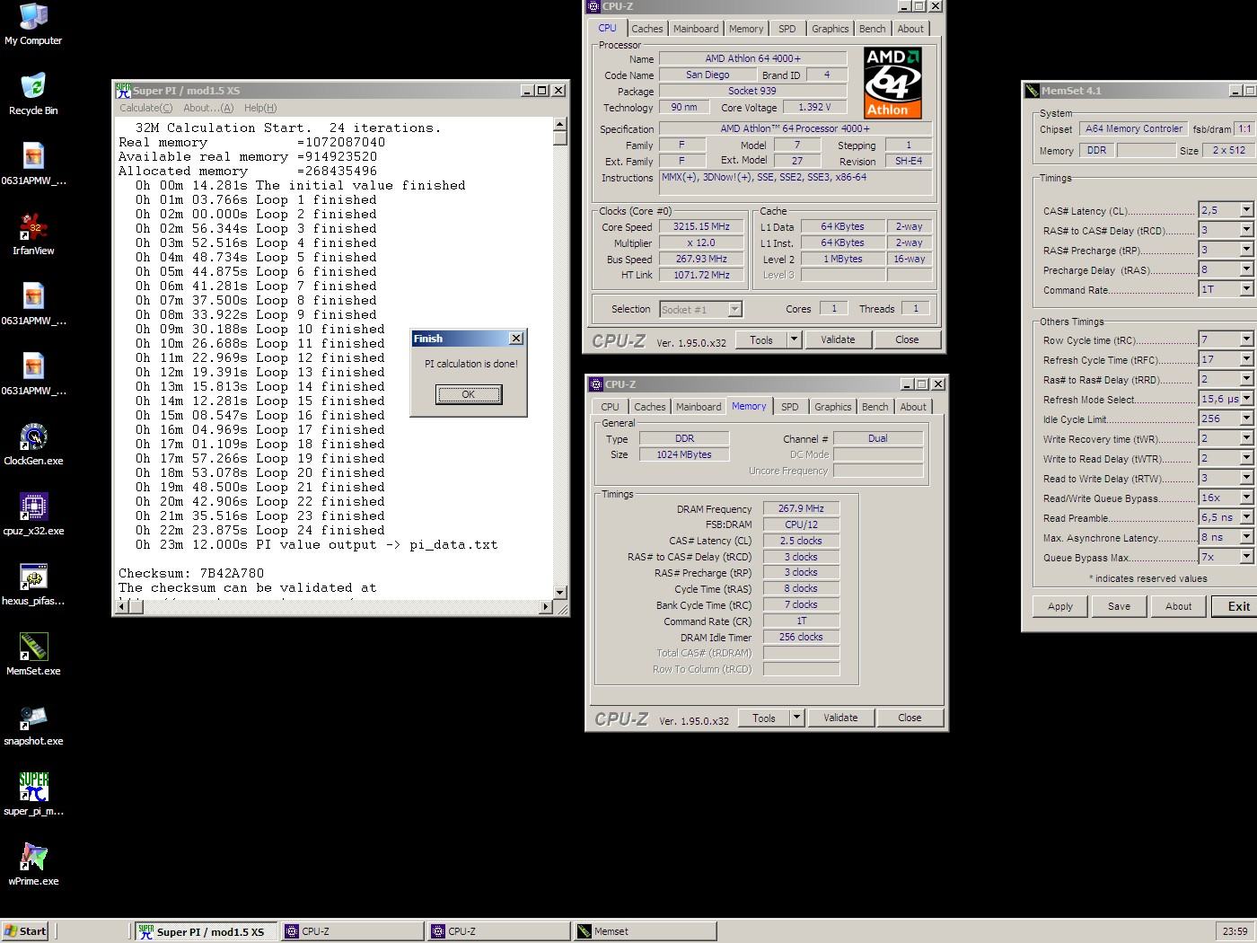Switch to Caches tab in top CPU-Z

pyautogui.click(x=646, y=29)
